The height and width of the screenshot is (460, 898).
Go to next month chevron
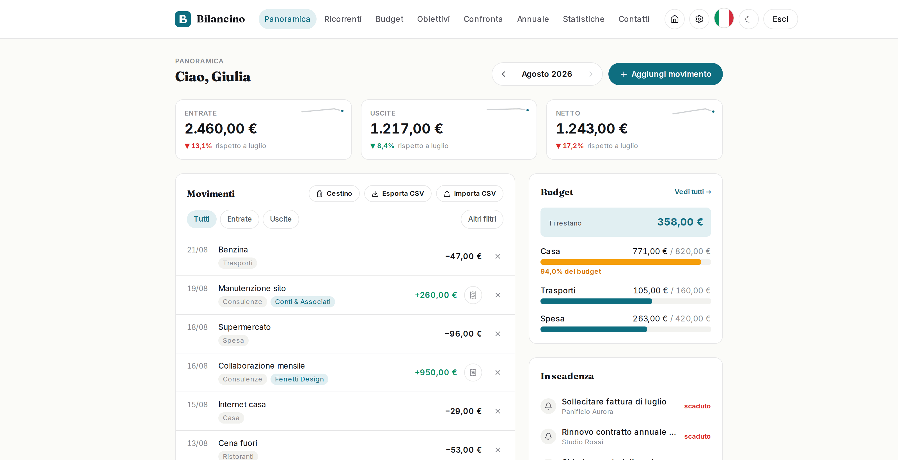pyautogui.click(x=590, y=74)
